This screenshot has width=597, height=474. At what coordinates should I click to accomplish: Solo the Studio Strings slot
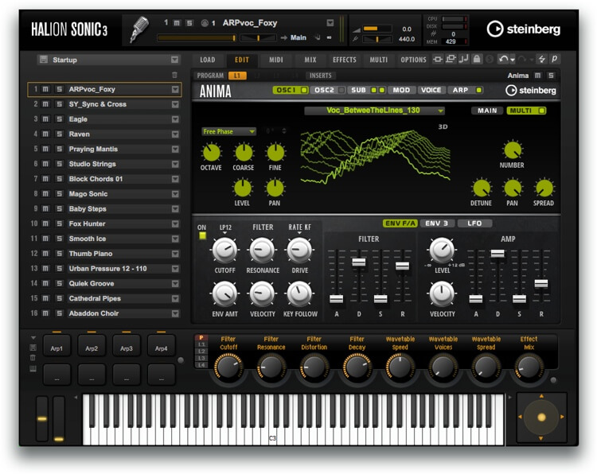(59, 164)
